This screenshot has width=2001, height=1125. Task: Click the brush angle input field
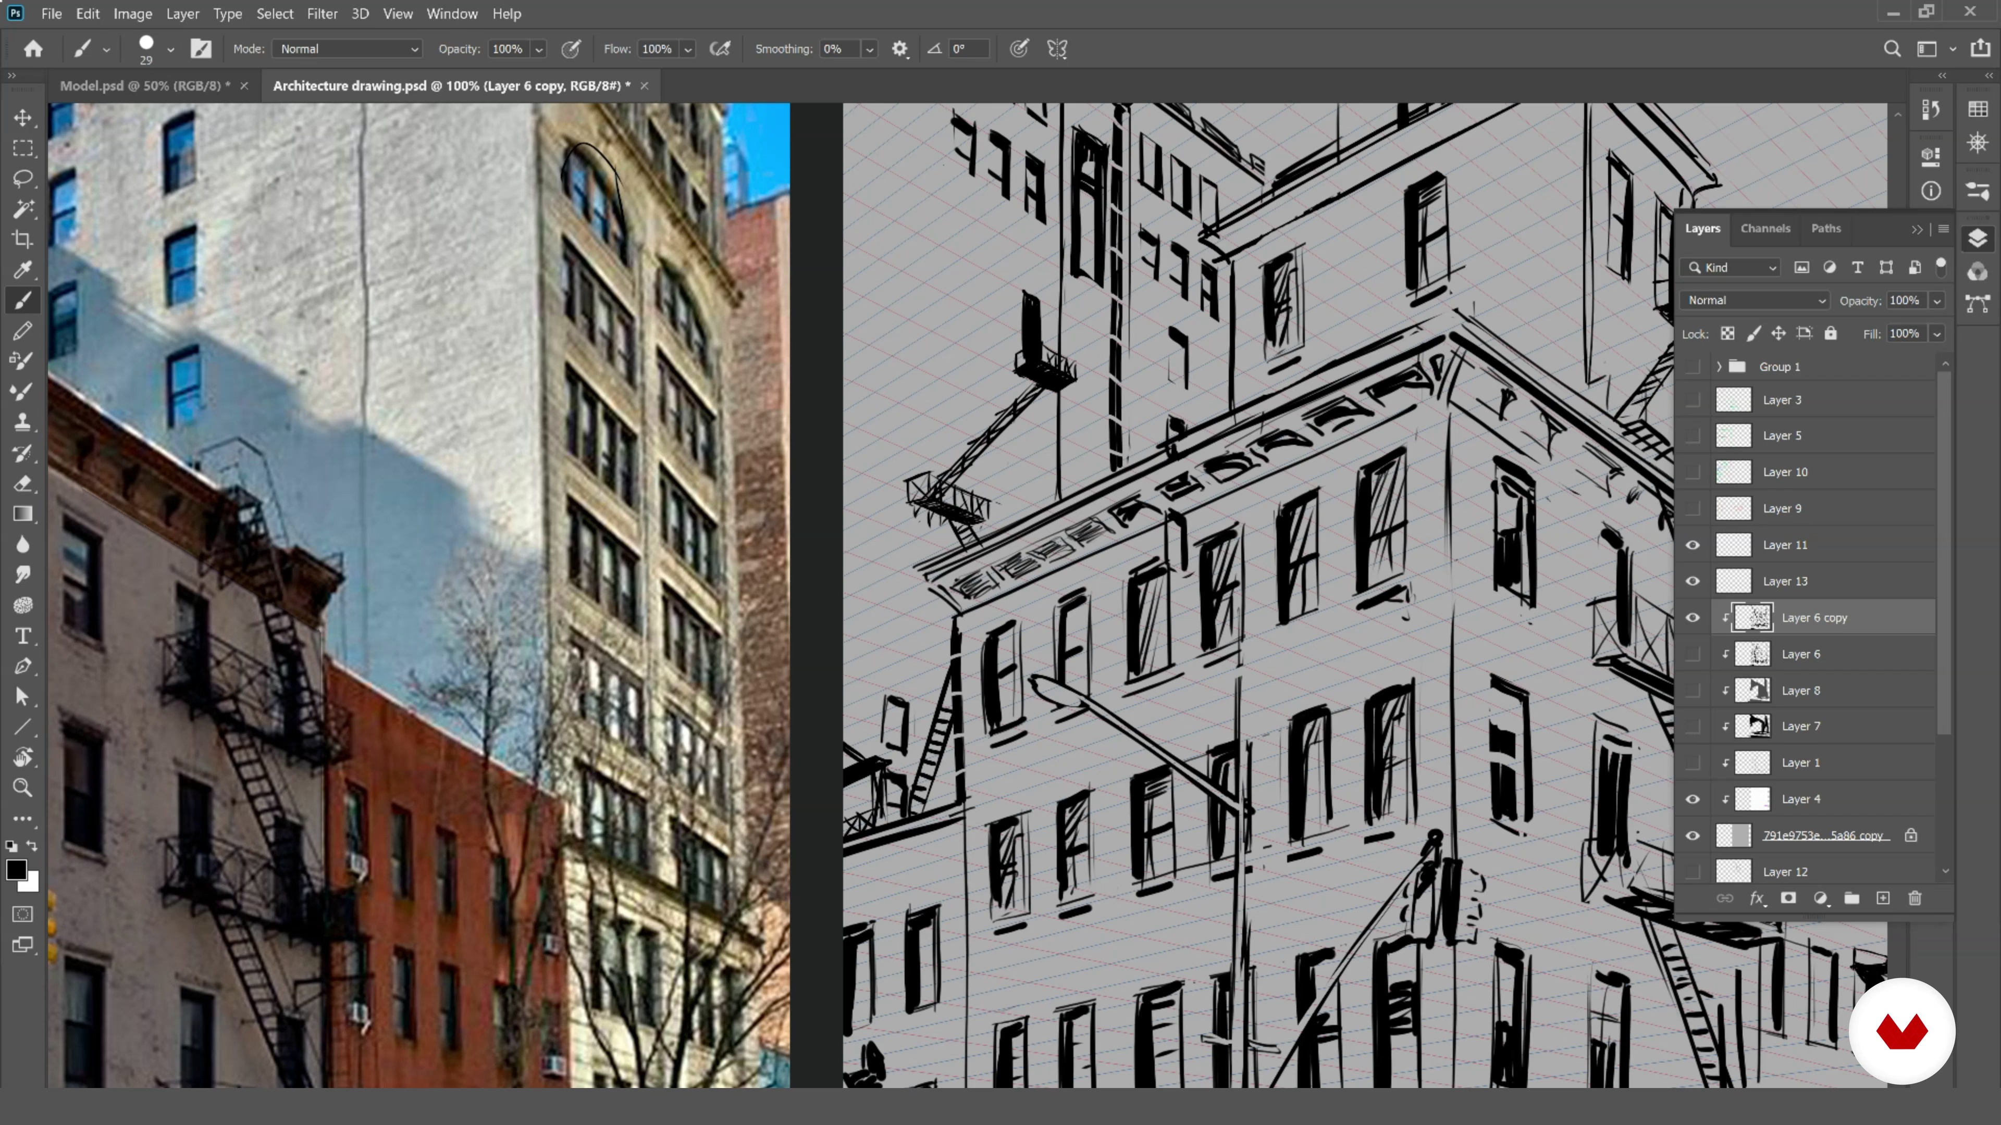click(968, 49)
